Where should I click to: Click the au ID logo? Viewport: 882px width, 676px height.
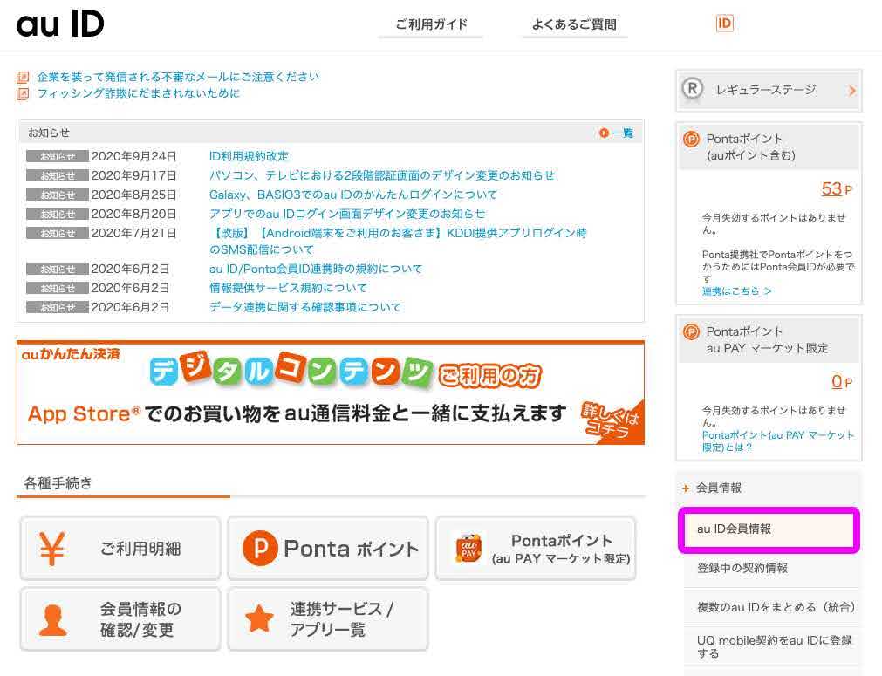point(60,24)
